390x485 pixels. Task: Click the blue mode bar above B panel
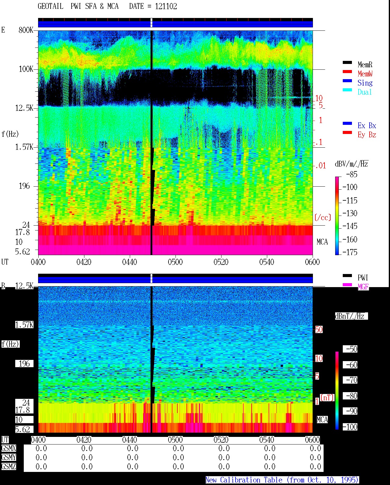pyautogui.click(x=175, y=280)
